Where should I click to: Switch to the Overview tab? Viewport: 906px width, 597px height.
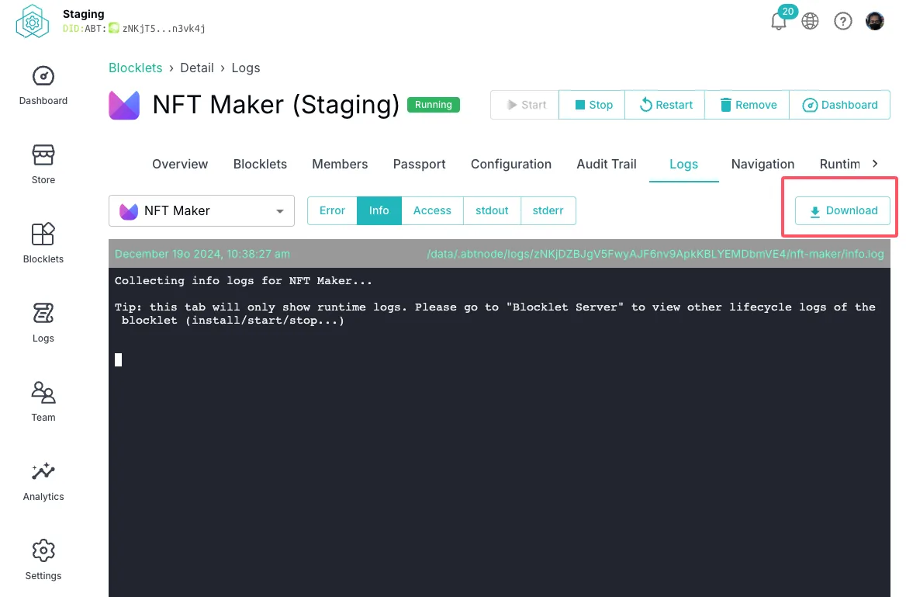tap(180, 165)
